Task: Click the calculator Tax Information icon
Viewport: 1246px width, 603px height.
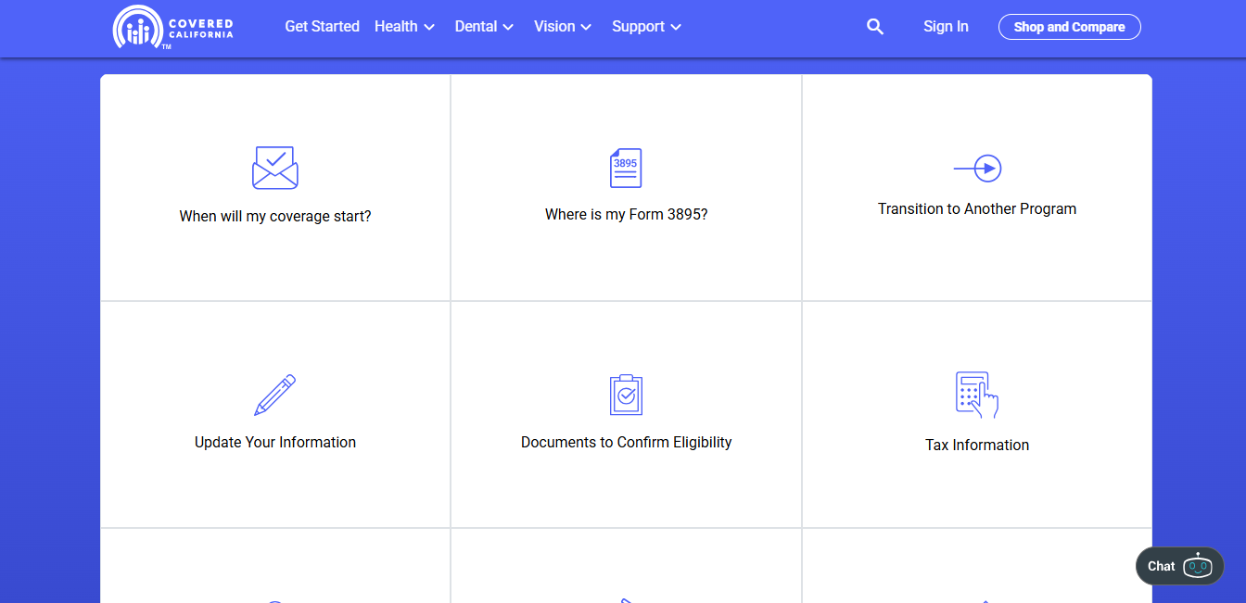Action: [x=976, y=396]
